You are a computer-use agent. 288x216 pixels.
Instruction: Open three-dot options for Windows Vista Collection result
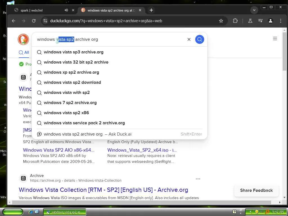point(198,179)
